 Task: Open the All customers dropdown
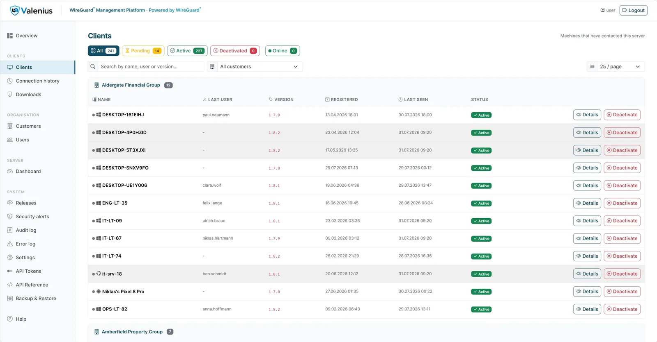pyautogui.click(x=260, y=67)
